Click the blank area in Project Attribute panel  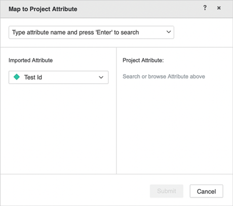tap(175, 127)
